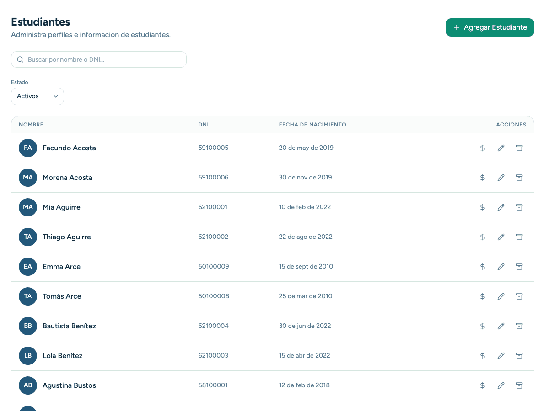
Task: Archive student Lola Benítez
Action: point(519,356)
